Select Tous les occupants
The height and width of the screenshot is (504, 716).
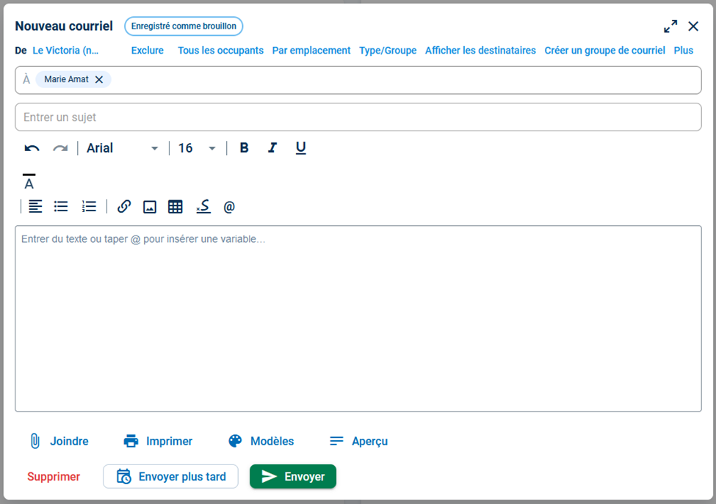220,51
